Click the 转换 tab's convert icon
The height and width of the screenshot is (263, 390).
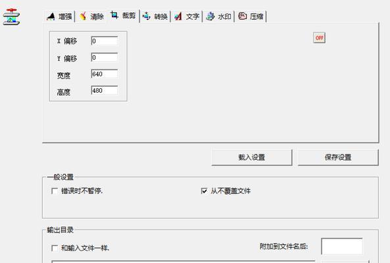coord(146,16)
